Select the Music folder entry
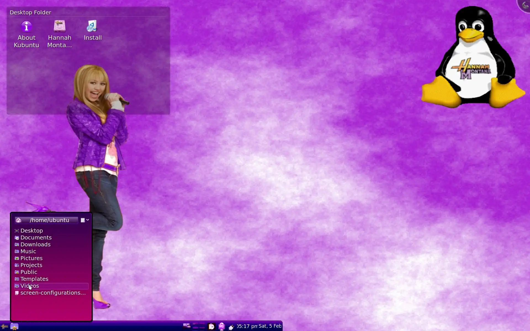The image size is (530, 331). 28,251
